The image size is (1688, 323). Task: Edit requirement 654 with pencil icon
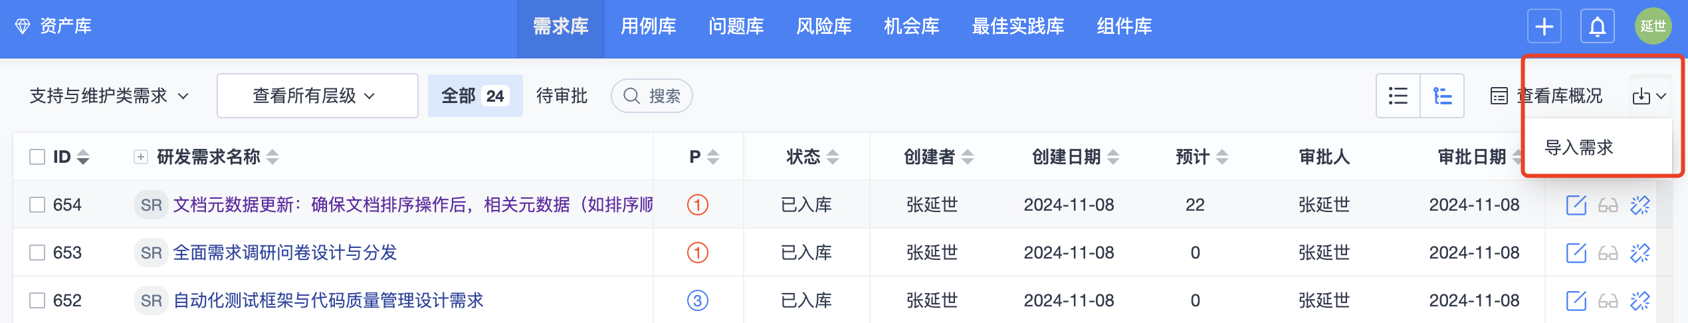(1576, 205)
